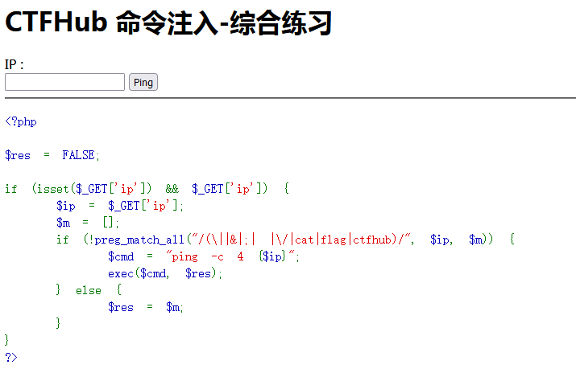Click the 'IP :' label
Image resolution: width=576 pixels, height=377 pixels.
[x=15, y=64]
